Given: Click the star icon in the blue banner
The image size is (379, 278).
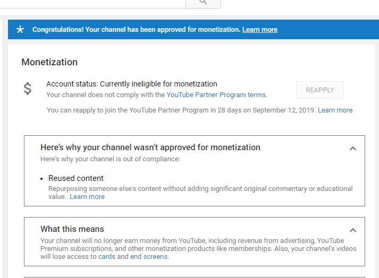Looking at the screenshot, I should (20, 29).
